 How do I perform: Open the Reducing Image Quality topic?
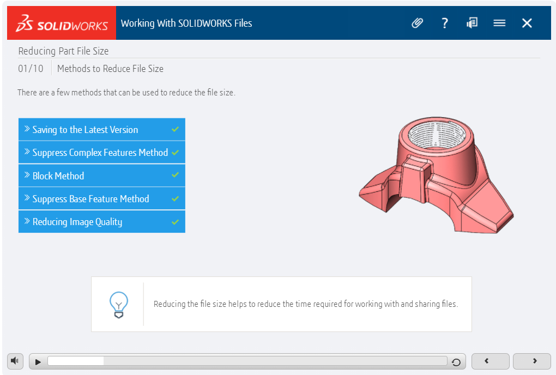(102, 221)
